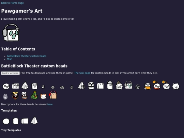This screenshot has width=184, height=138.
Task: Choose the pyramid head with black face
Action: coord(81,86)
